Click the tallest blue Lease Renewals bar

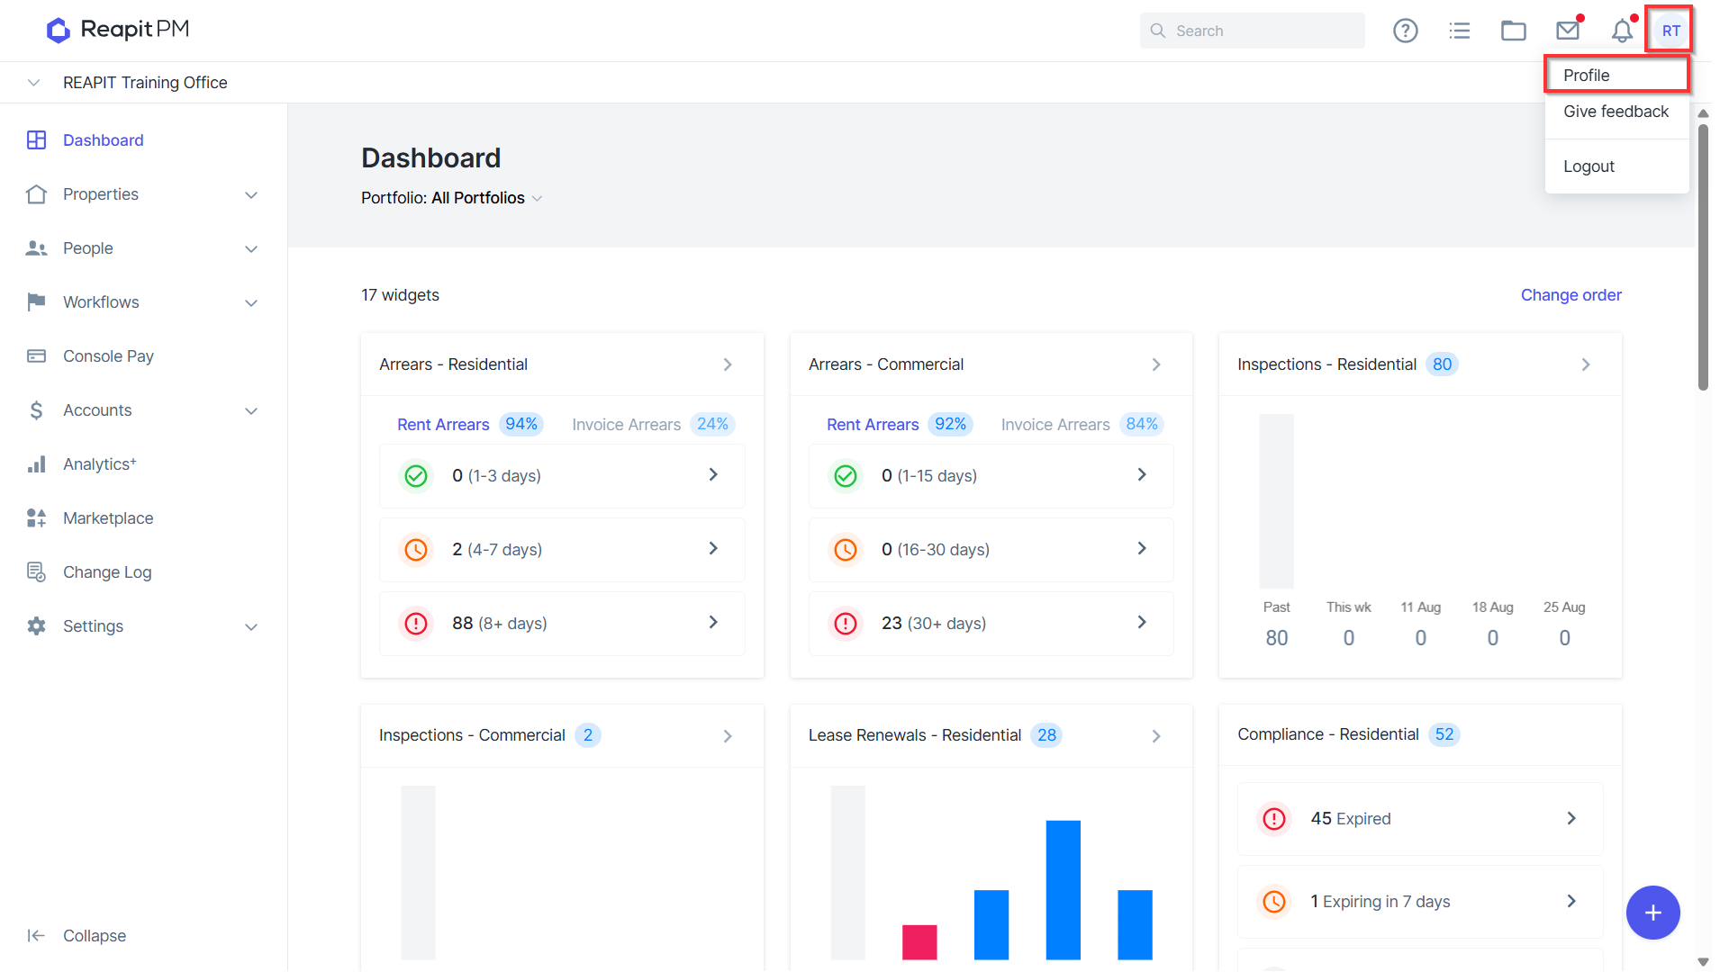click(x=1063, y=889)
